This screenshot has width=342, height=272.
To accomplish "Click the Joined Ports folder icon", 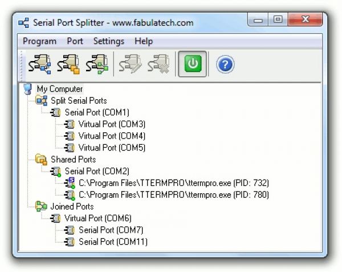I will (x=41, y=206).
